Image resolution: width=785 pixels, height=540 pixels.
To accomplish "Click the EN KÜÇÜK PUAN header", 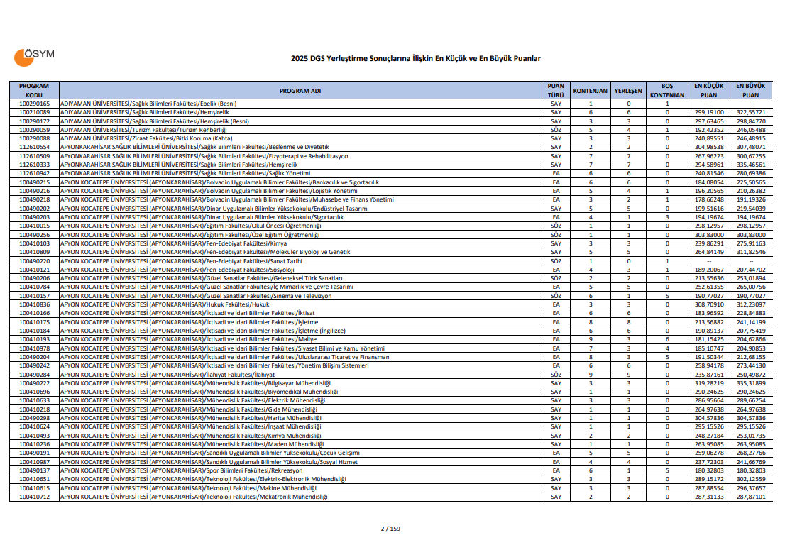I will [708, 90].
